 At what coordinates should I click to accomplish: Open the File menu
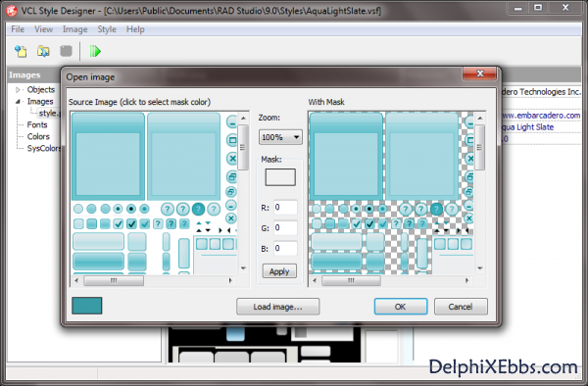click(18, 29)
